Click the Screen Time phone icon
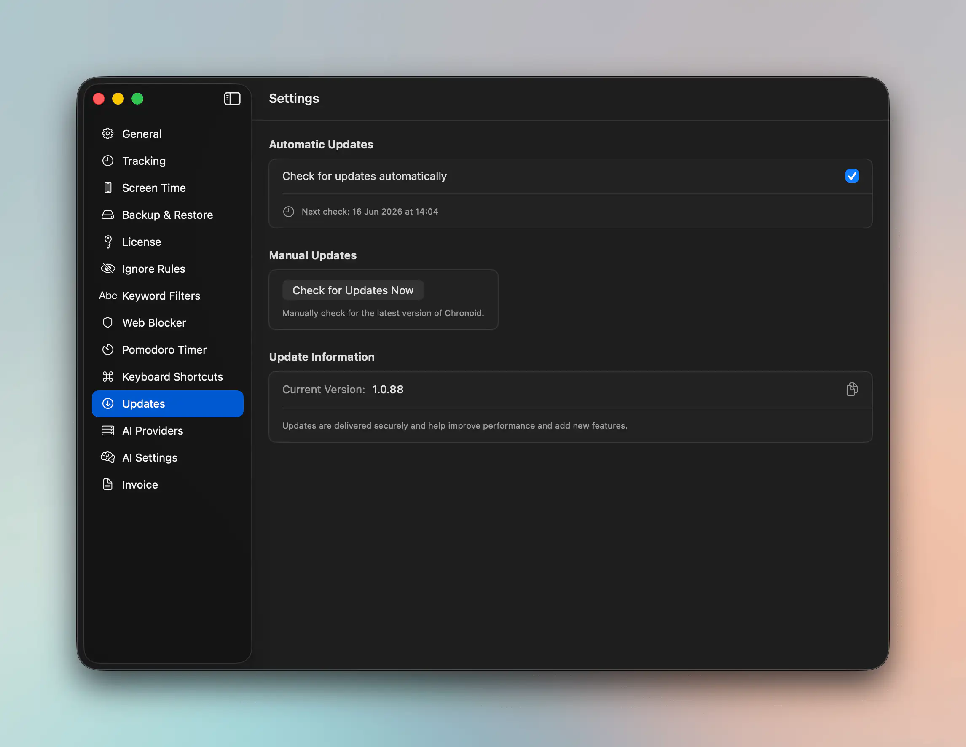Screen dimensions: 966x747 coord(108,188)
